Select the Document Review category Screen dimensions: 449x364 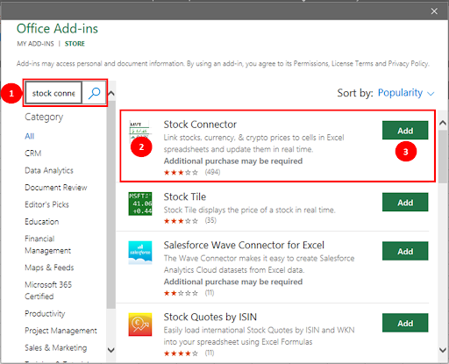click(x=56, y=188)
